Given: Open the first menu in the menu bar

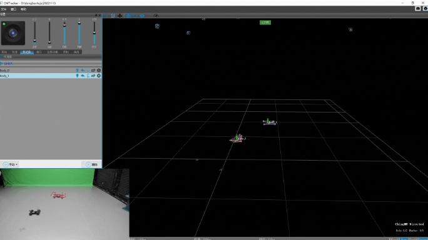Looking at the screenshot, I should 4,9.
